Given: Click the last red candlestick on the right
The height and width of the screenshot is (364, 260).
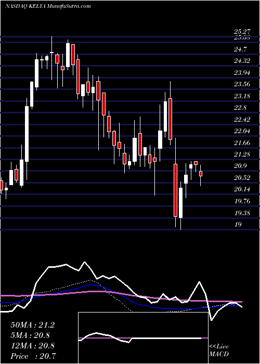Looking at the screenshot, I should (x=201, y=174).
